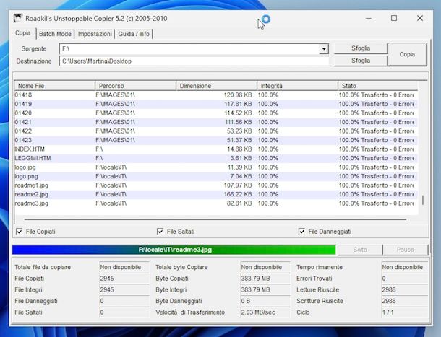
Task: Click the Unstoppable Copier title bar icon
Action: pyautogui.click(x=18, y=18)
